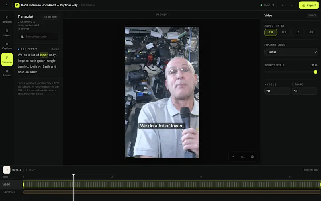
Task: Click the Fit preview button
Action: pos(243,157)
